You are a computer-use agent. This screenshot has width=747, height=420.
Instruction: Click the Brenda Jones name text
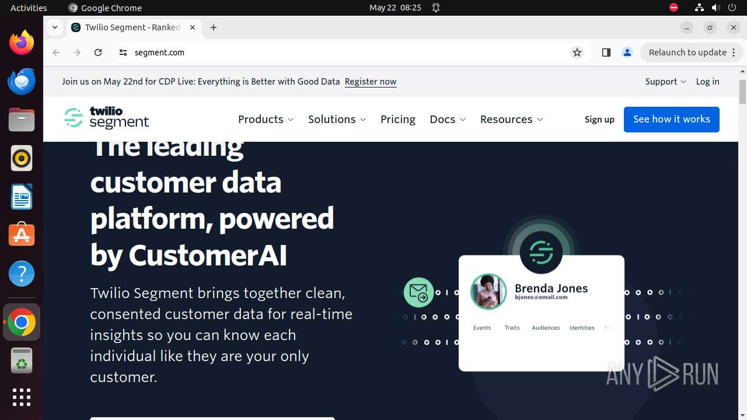pos(551,288)
